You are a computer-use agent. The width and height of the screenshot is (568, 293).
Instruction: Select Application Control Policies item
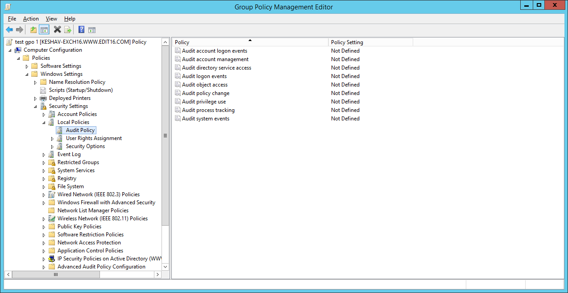90,251
